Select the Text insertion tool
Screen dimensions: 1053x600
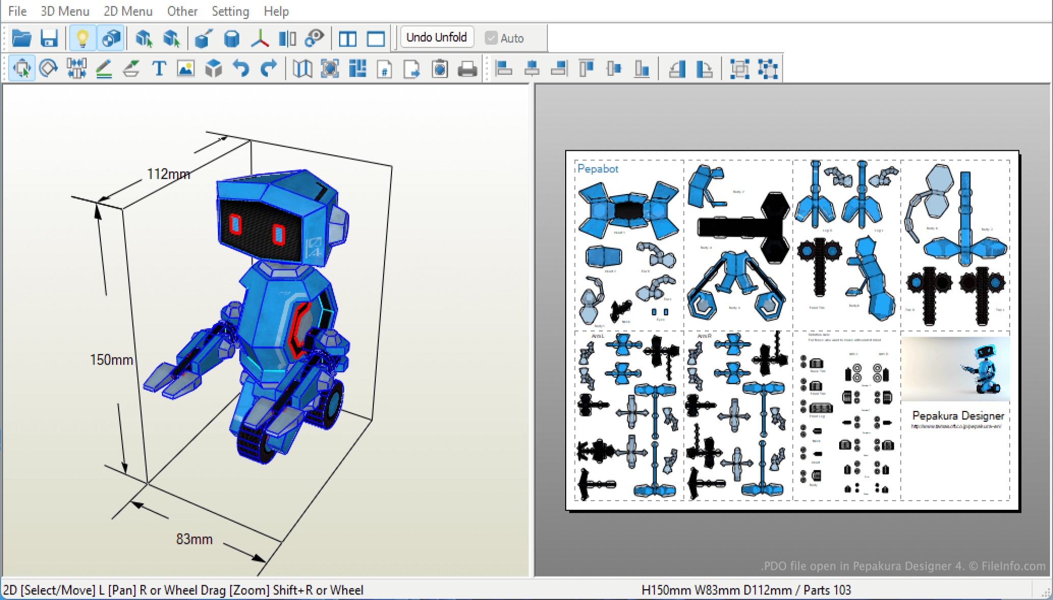(x=159, y=68)
